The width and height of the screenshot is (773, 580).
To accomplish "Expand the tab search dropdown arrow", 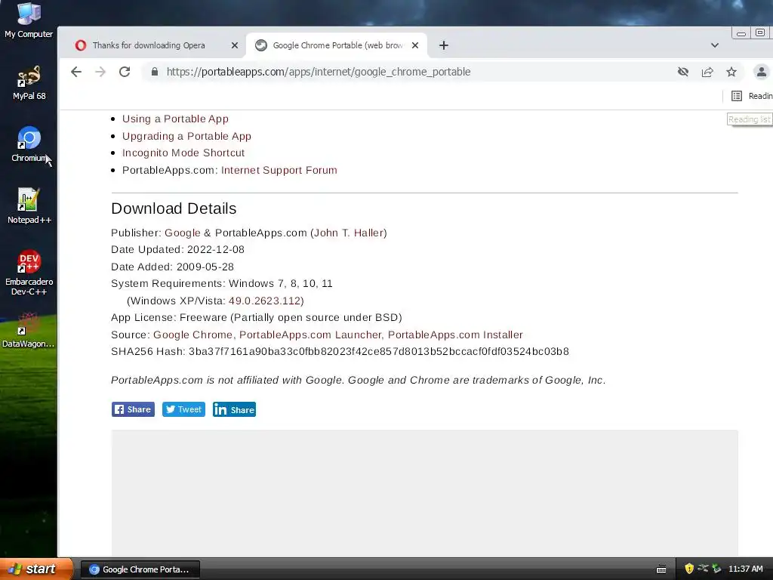I will click(x=714, y=45).
